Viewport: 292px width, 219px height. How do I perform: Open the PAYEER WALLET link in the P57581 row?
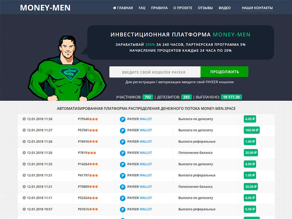(x=140, y=130)
